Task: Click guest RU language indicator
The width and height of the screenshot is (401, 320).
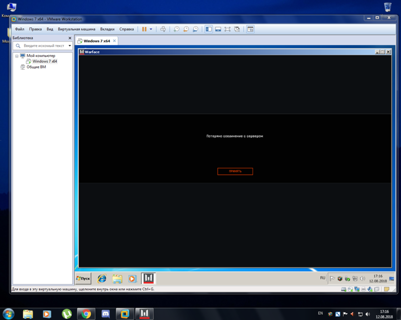Action: (322, 278)
